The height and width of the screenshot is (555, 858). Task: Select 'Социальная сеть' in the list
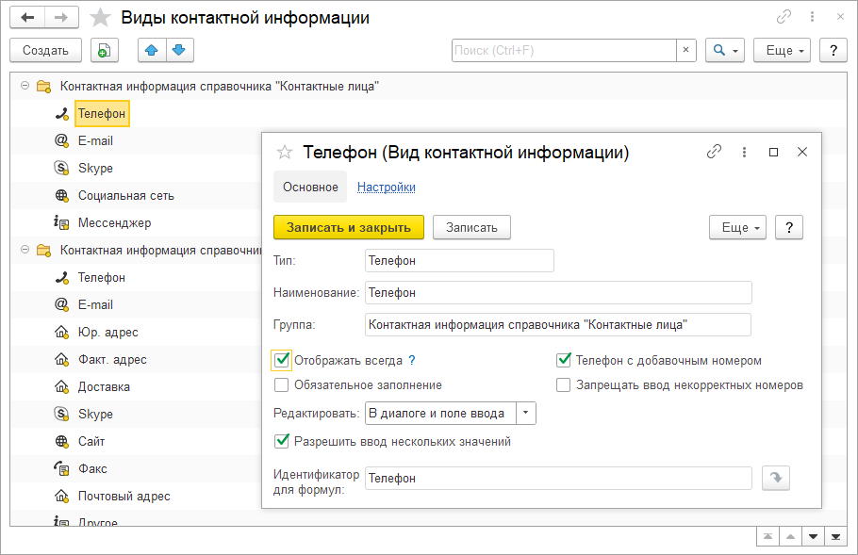click(125, 196)
